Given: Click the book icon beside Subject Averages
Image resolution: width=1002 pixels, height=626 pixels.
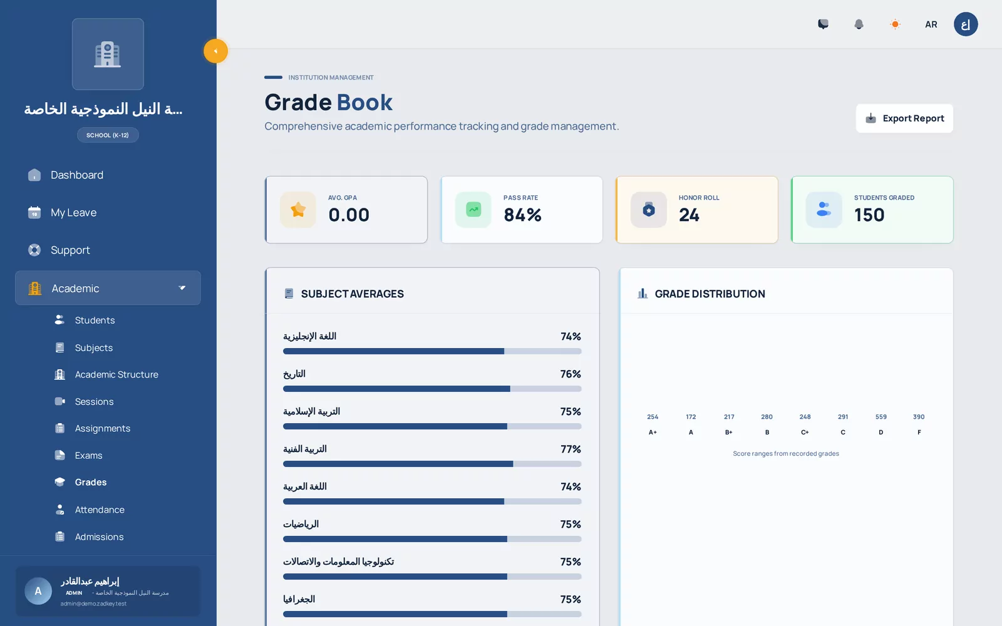Looking at the screenshot, I should point(289,294).
